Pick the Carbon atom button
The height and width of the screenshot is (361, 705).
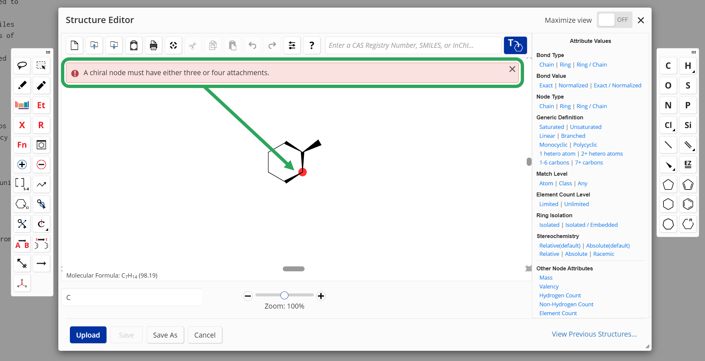click(668, 66)
